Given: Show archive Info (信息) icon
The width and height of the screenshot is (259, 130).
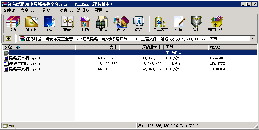Looking at the screenshot, I should pos(139,24).
